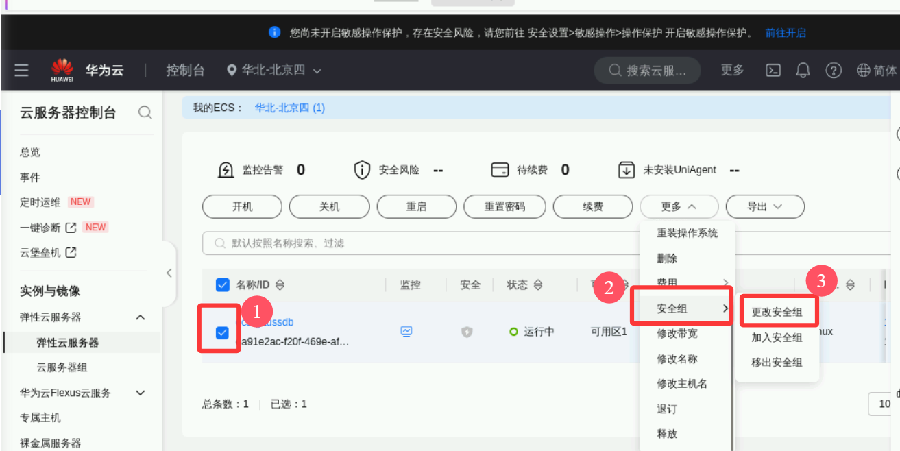Choose 修改名称 in the menu
The image size is (900, 451).
tap(677, 359)
